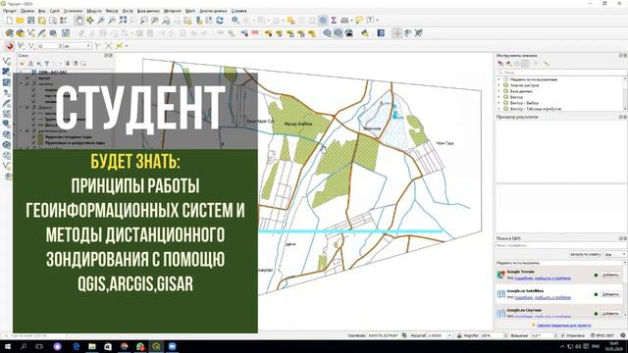Zoom to full extent icon
This screenshot has height=353, width=628.
(x=123, y=21)
